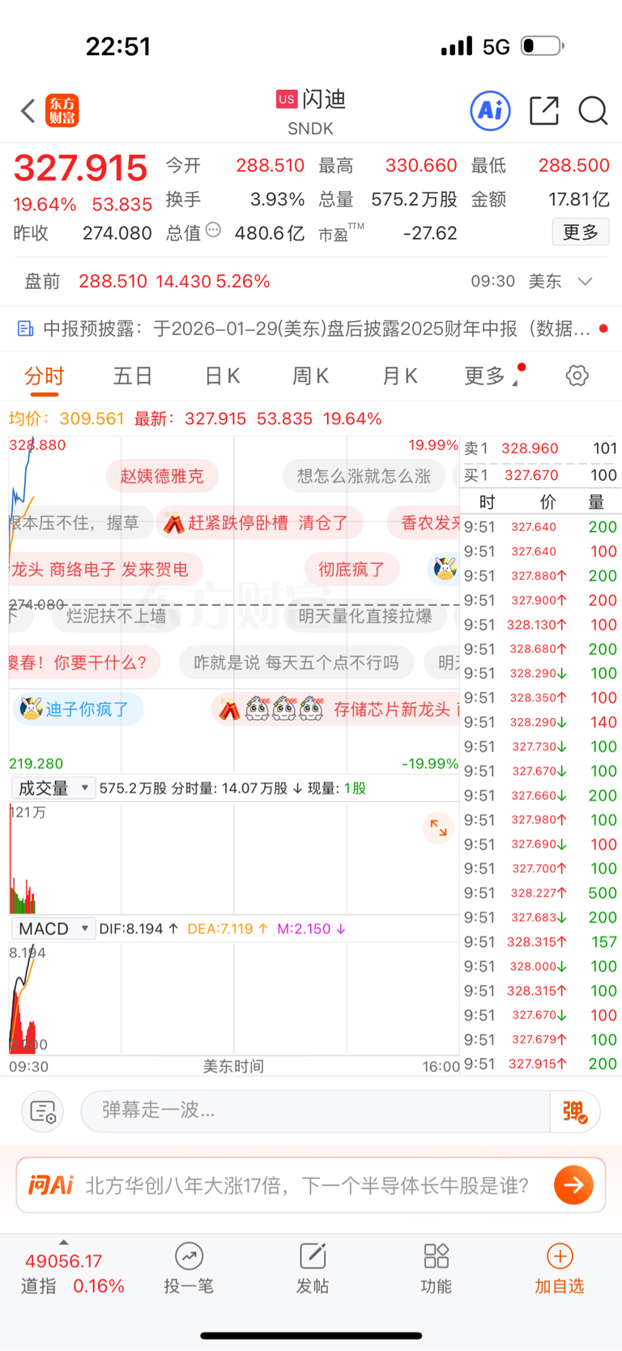Tap the back arrow icon
Screen dimensions: 622x1351
[28, 111]
